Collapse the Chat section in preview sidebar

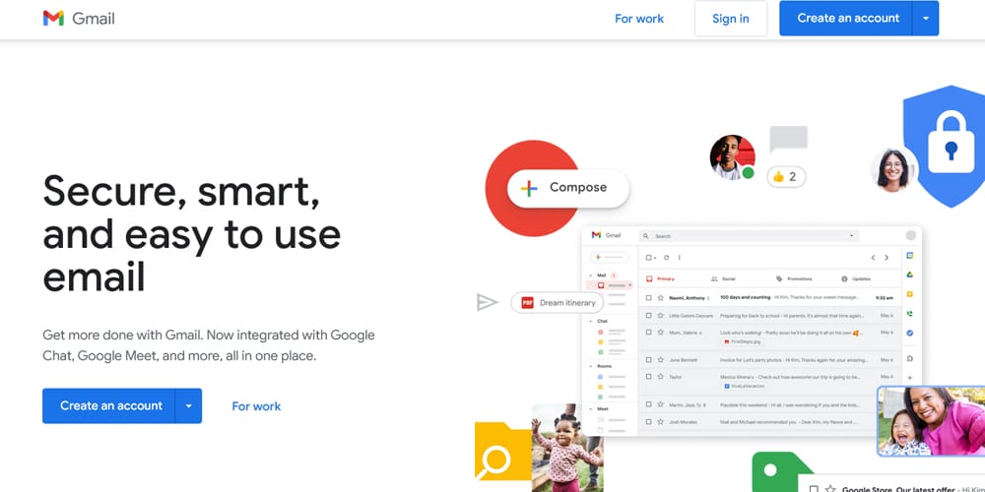point(590,321)
